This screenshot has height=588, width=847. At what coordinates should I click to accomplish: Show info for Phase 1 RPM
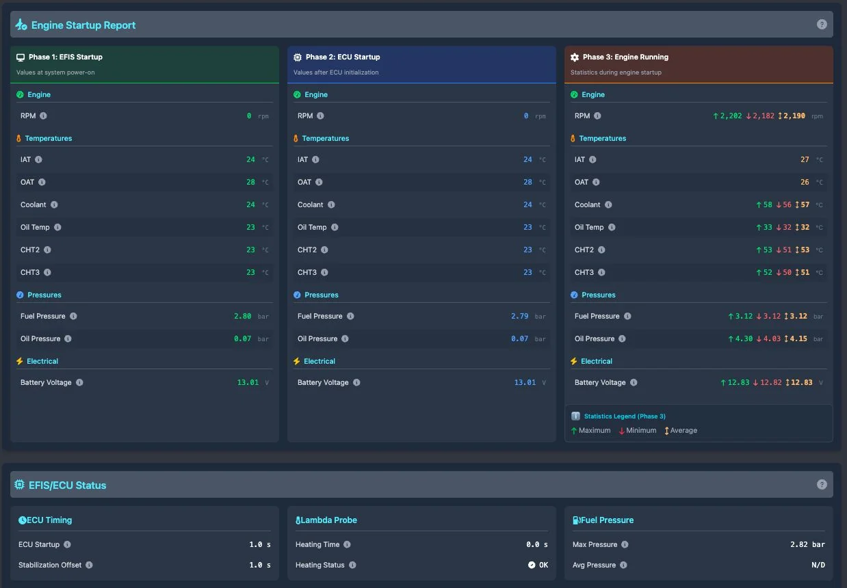[44, 116]
